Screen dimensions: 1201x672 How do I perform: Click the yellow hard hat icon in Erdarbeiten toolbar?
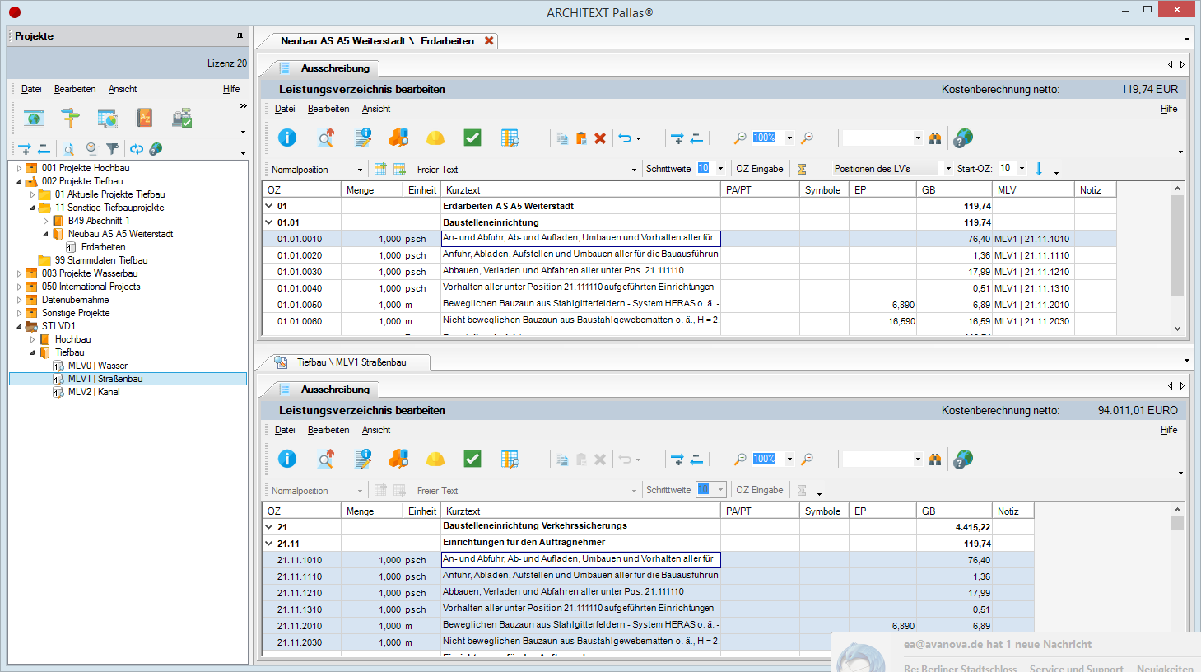(x=435, y=138)
